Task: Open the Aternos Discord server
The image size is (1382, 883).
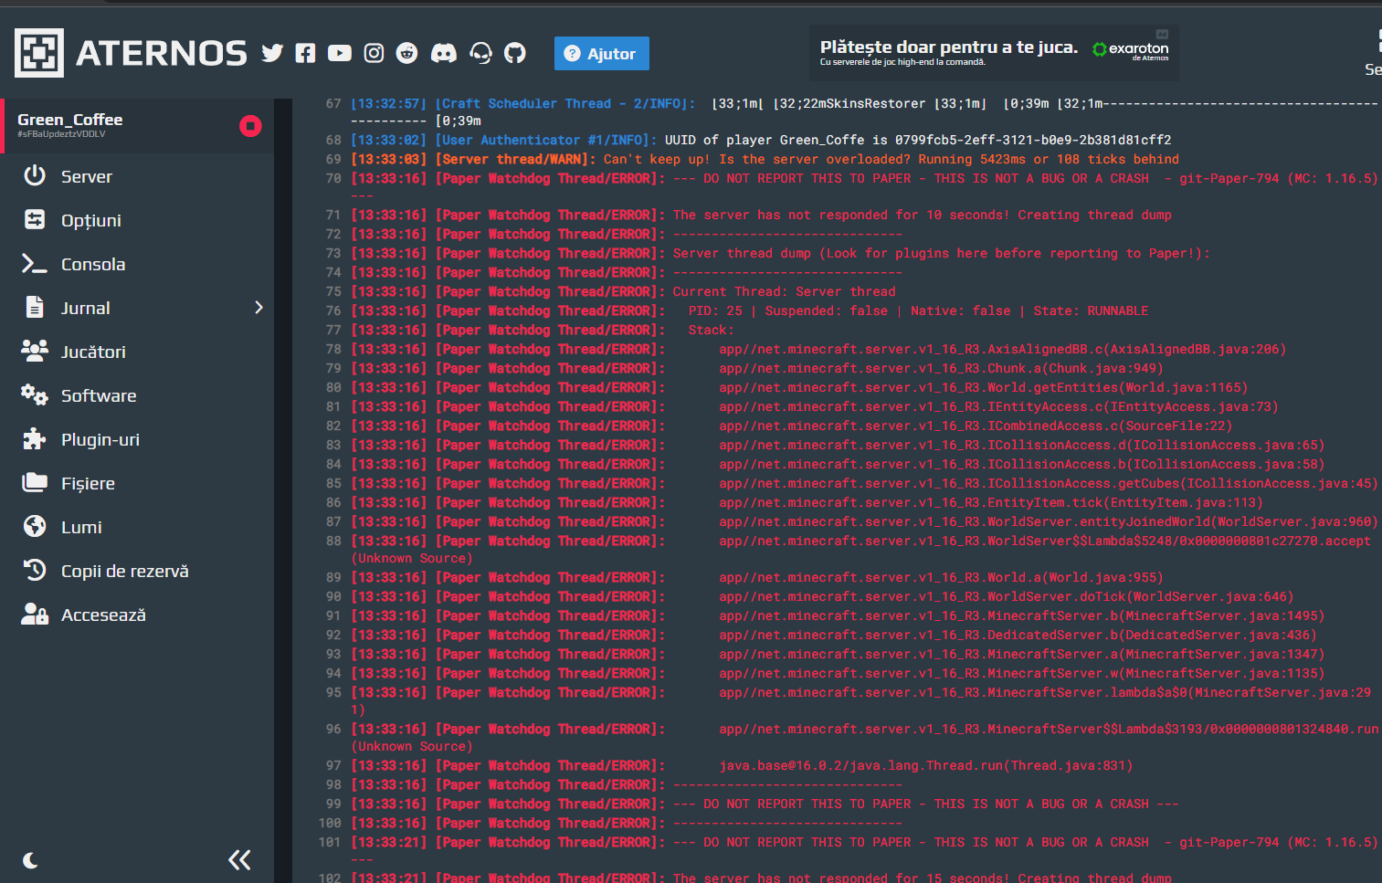Action: (444, 53)
